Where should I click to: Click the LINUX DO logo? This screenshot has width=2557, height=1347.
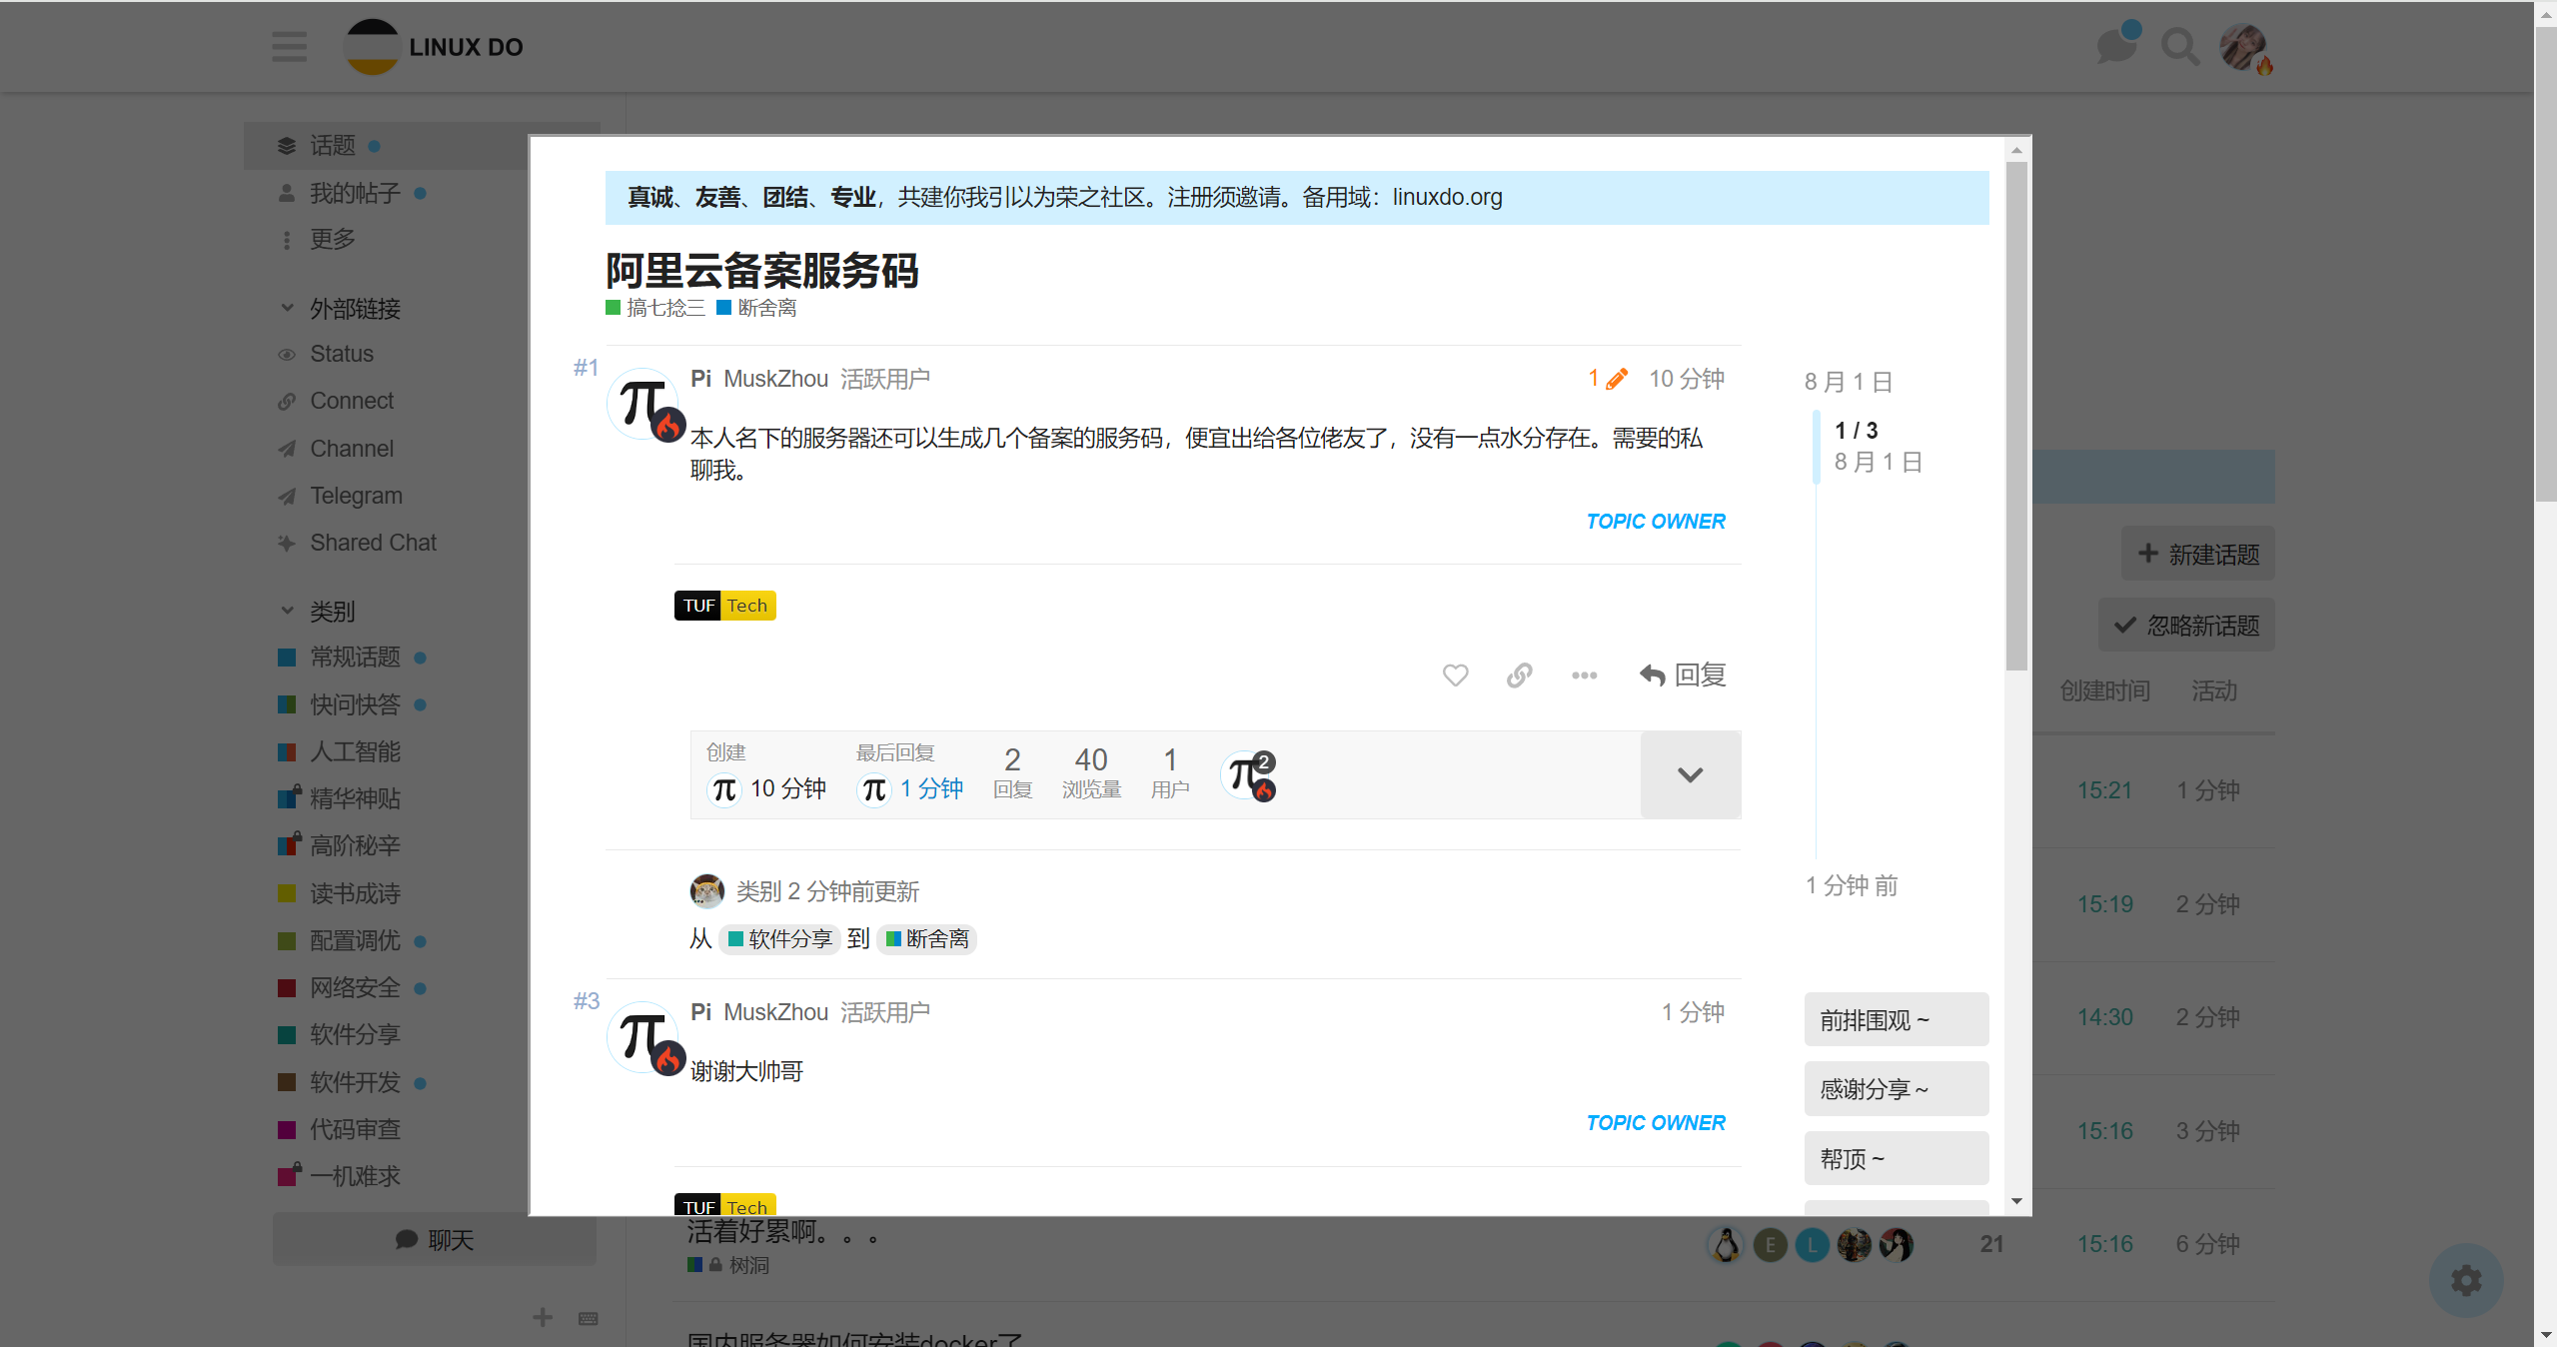[434, 47]
